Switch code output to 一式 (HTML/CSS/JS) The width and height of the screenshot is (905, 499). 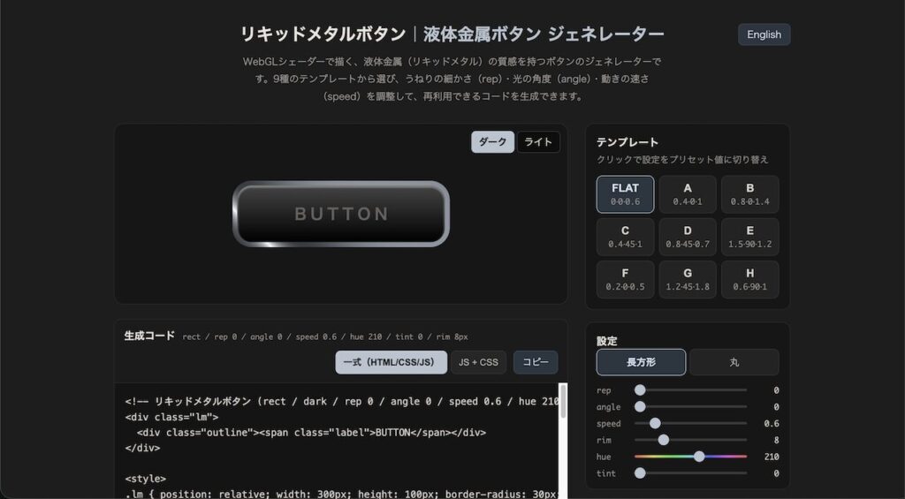[392, 362]
